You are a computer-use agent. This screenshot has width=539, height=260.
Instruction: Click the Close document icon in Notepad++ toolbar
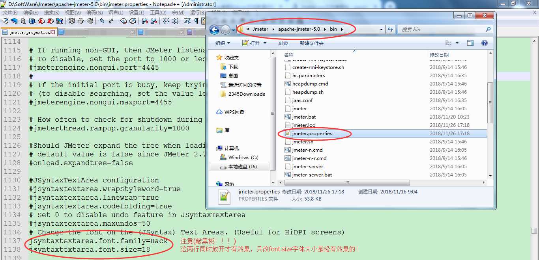(41, 21)
